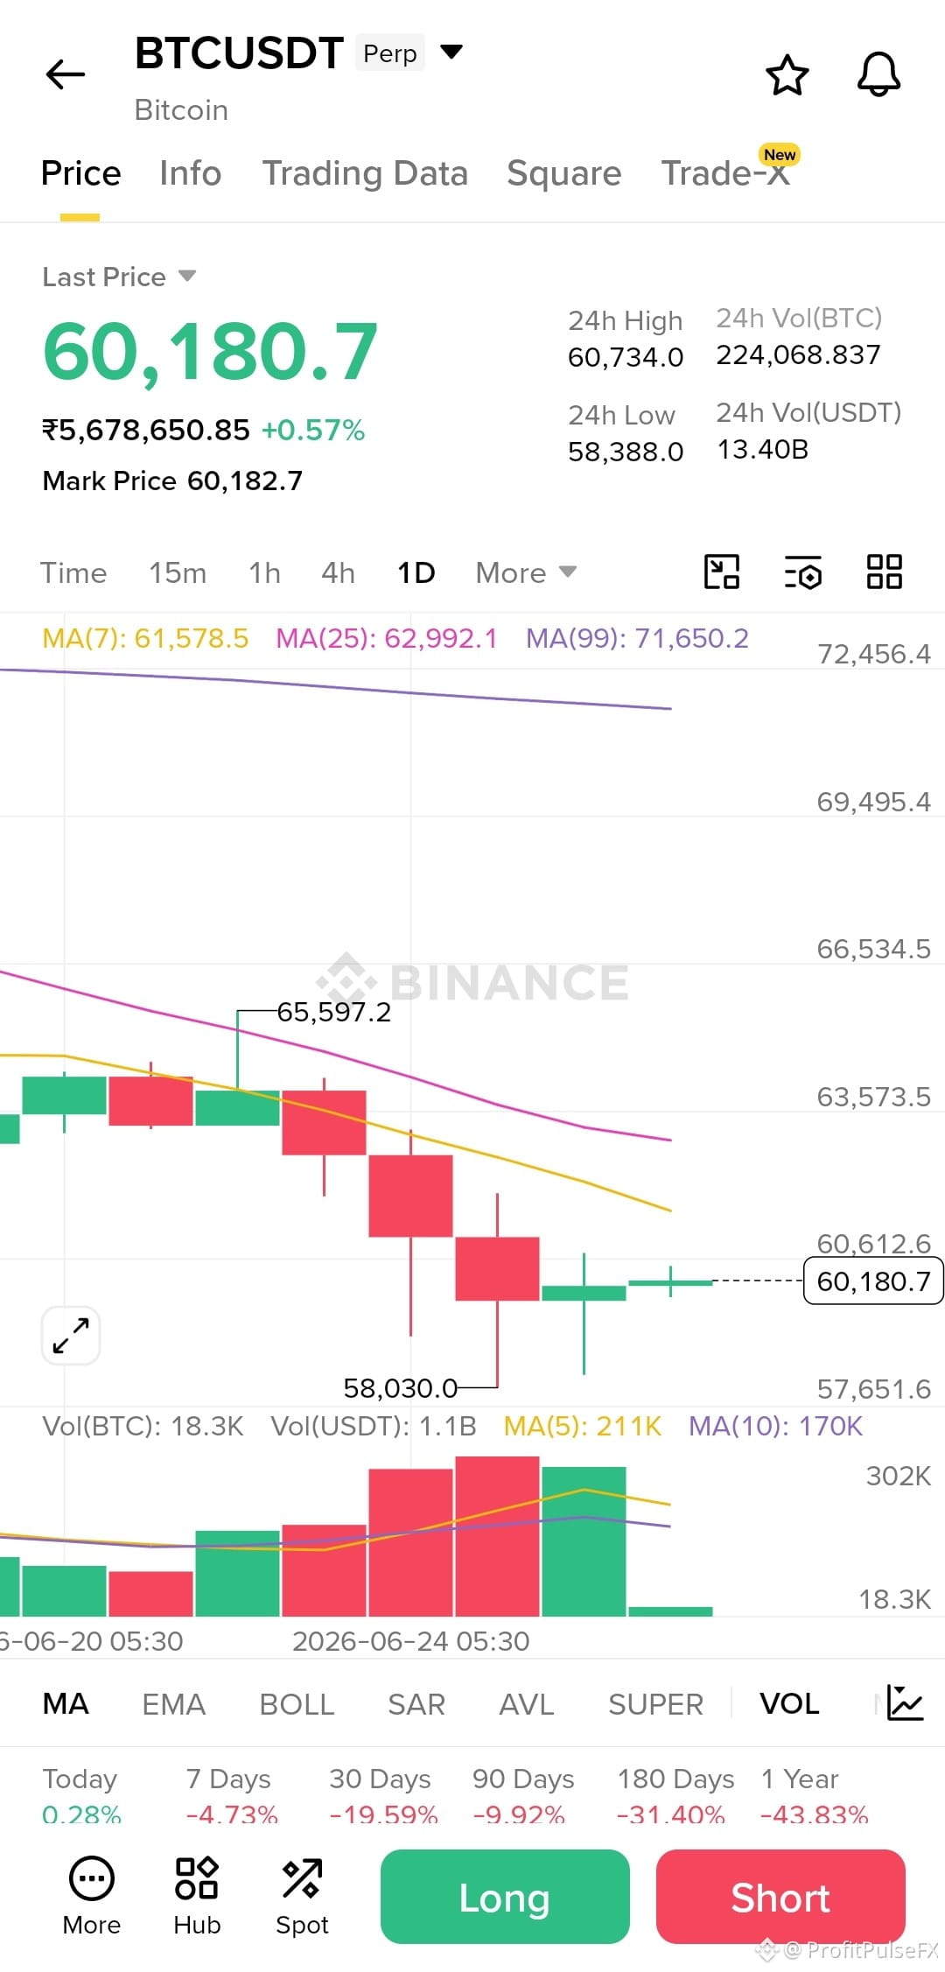The height and width of the screenshot is (1972, 945).
Task: Tap the 60,180.7 last price
Action: click(210, 352)
